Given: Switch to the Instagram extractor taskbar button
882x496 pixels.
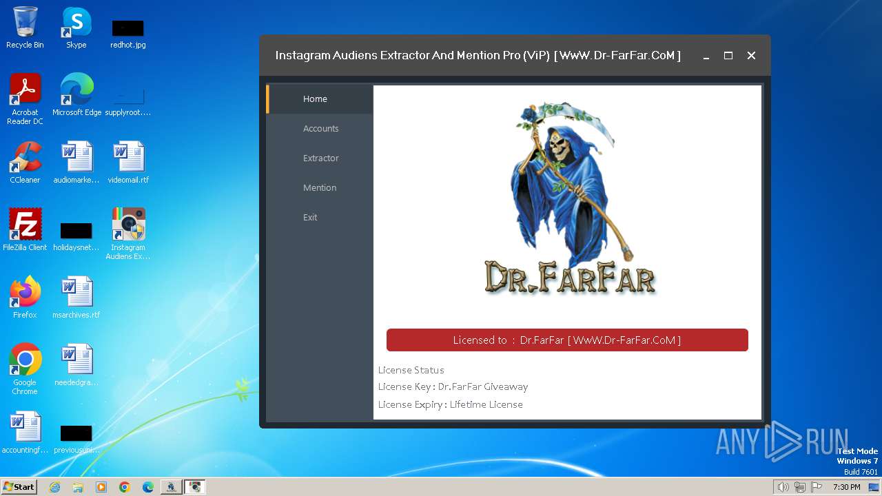Looking at the screenshot, I should point(195,487).
